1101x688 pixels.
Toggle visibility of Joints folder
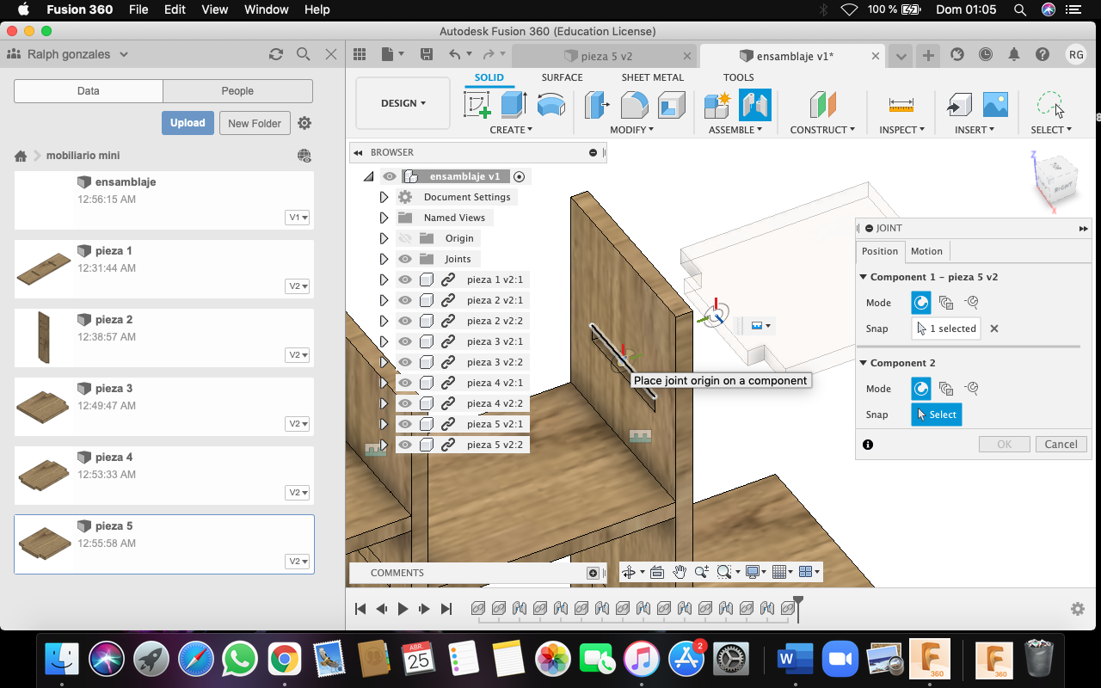[x=405, y=259]
